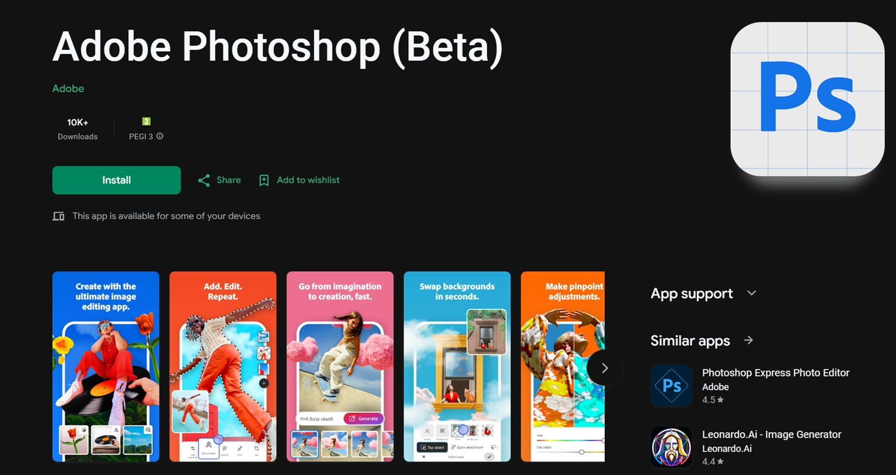Click the Similar apps arrow

[x=749, y=340]
